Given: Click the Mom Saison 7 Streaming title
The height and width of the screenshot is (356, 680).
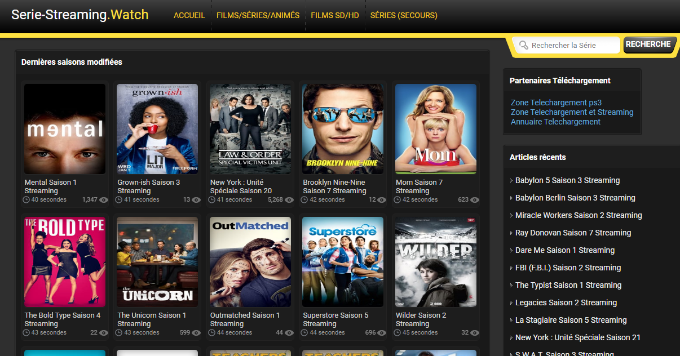Looking at the screenshot, I should click(x=420, y=186).
